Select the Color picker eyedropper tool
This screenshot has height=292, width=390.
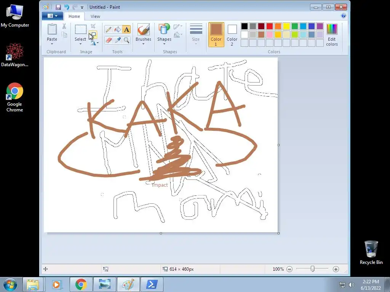(117, 40)
